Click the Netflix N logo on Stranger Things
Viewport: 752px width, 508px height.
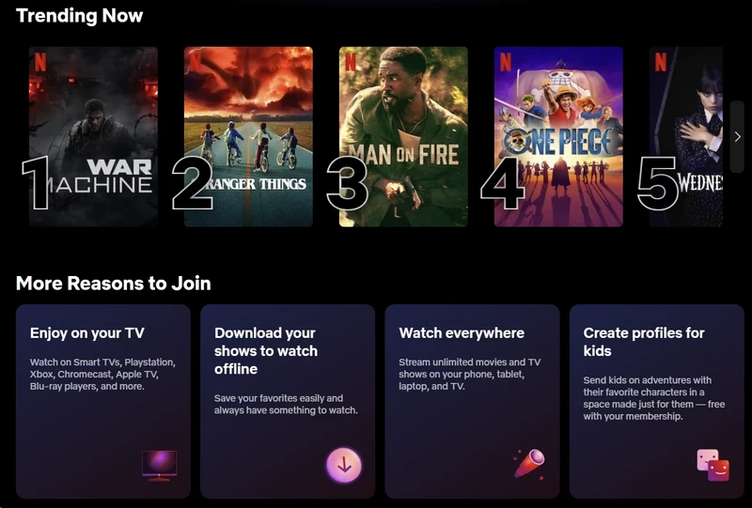tap(196, 62)
